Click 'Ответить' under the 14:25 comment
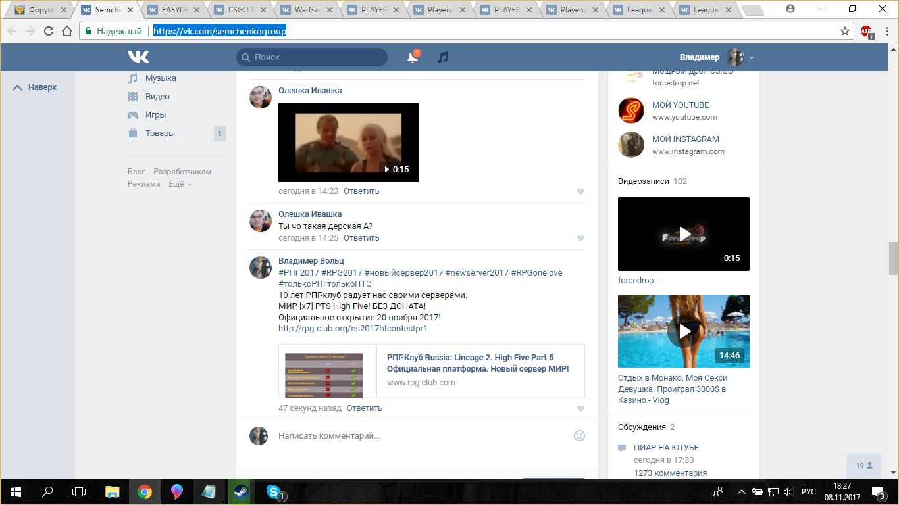Viewport: 899px width, 505px height. tap(361, 238)
